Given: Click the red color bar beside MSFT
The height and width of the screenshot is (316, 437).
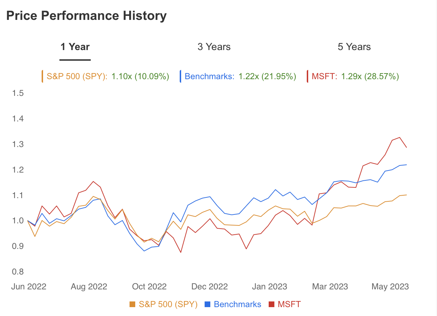Looking at the screenshot, I should [x=307, y=76].
